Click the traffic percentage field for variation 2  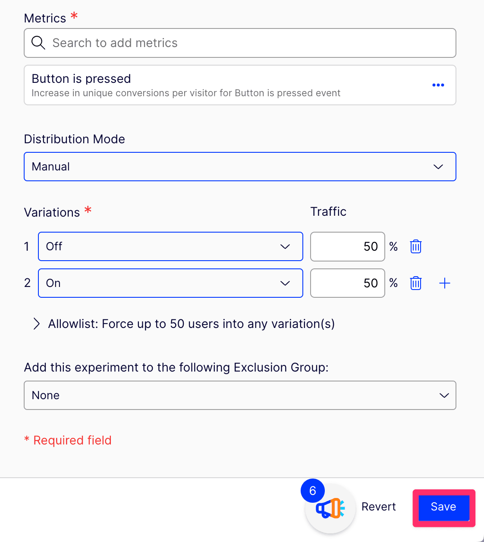pyautogui.click(x=347, y=283)
